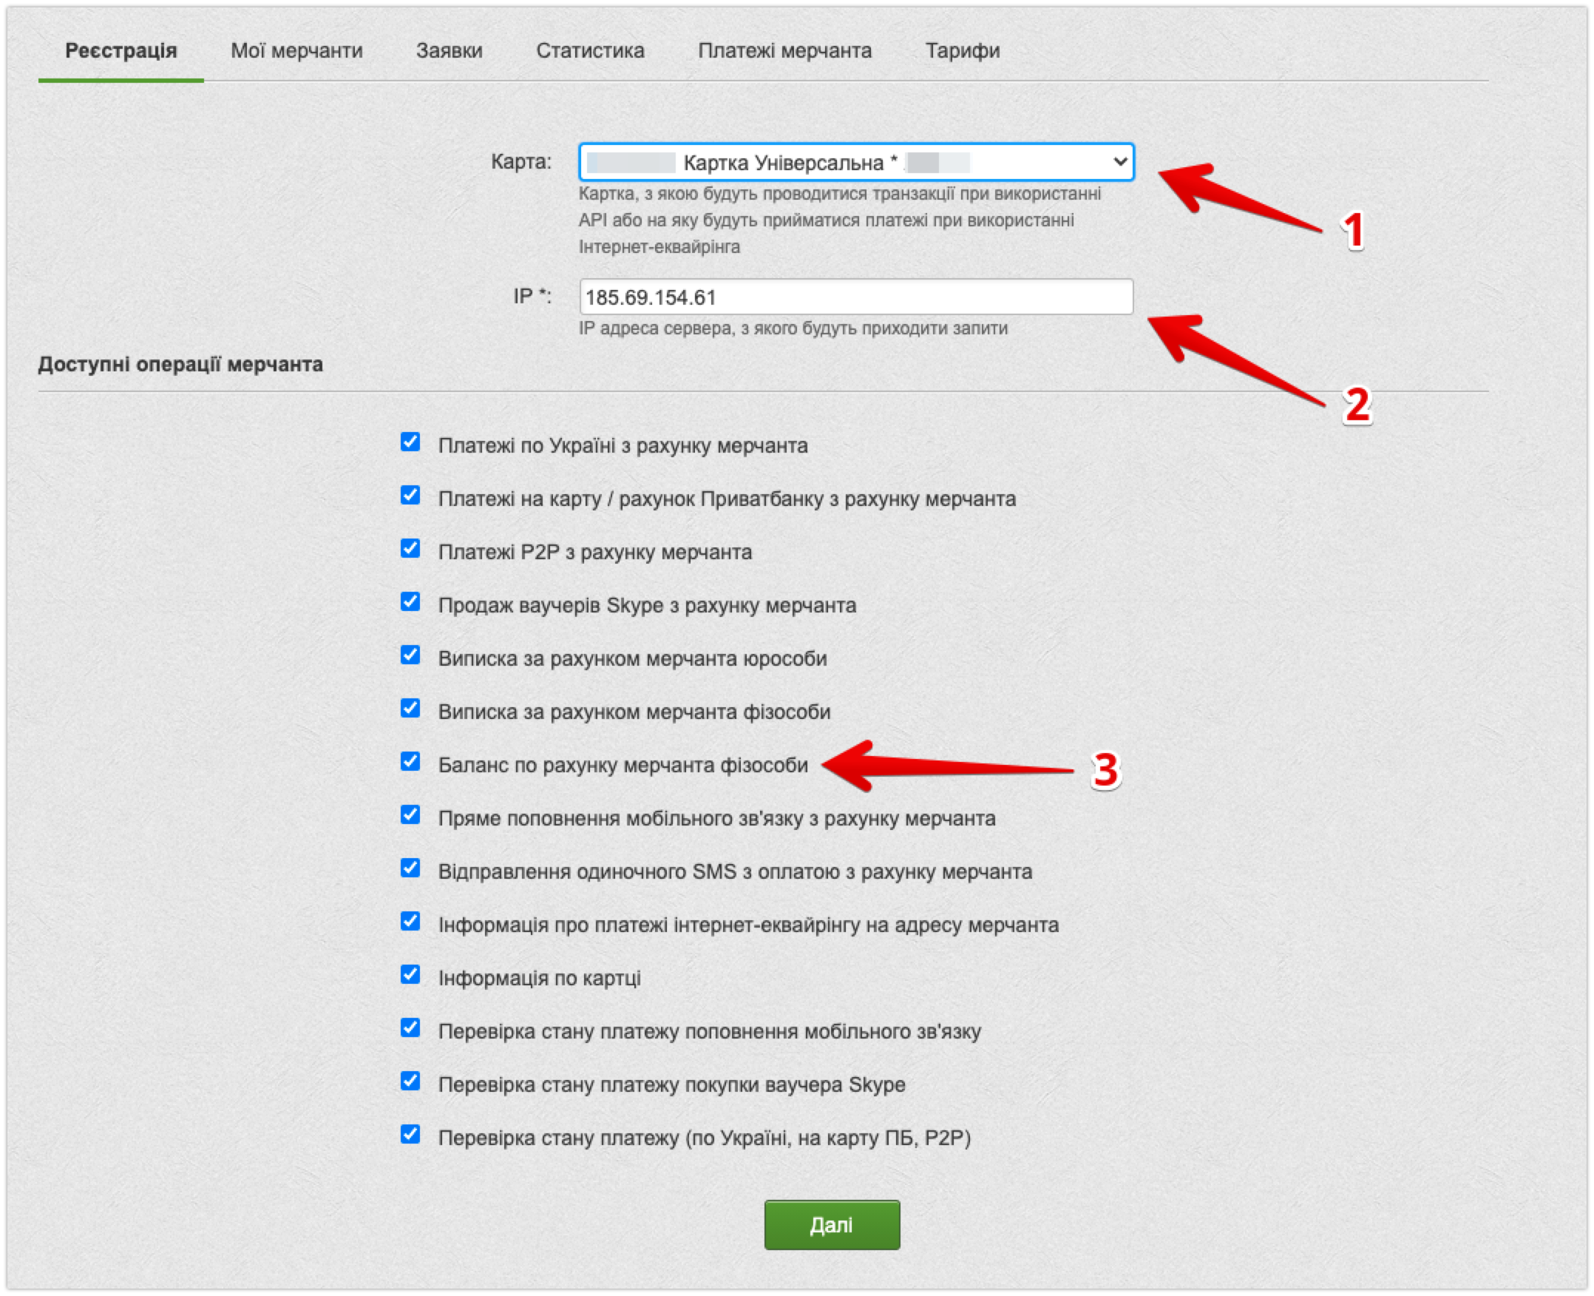Uncheck Баланс по рахунку мерчанта фізособи

410,761
